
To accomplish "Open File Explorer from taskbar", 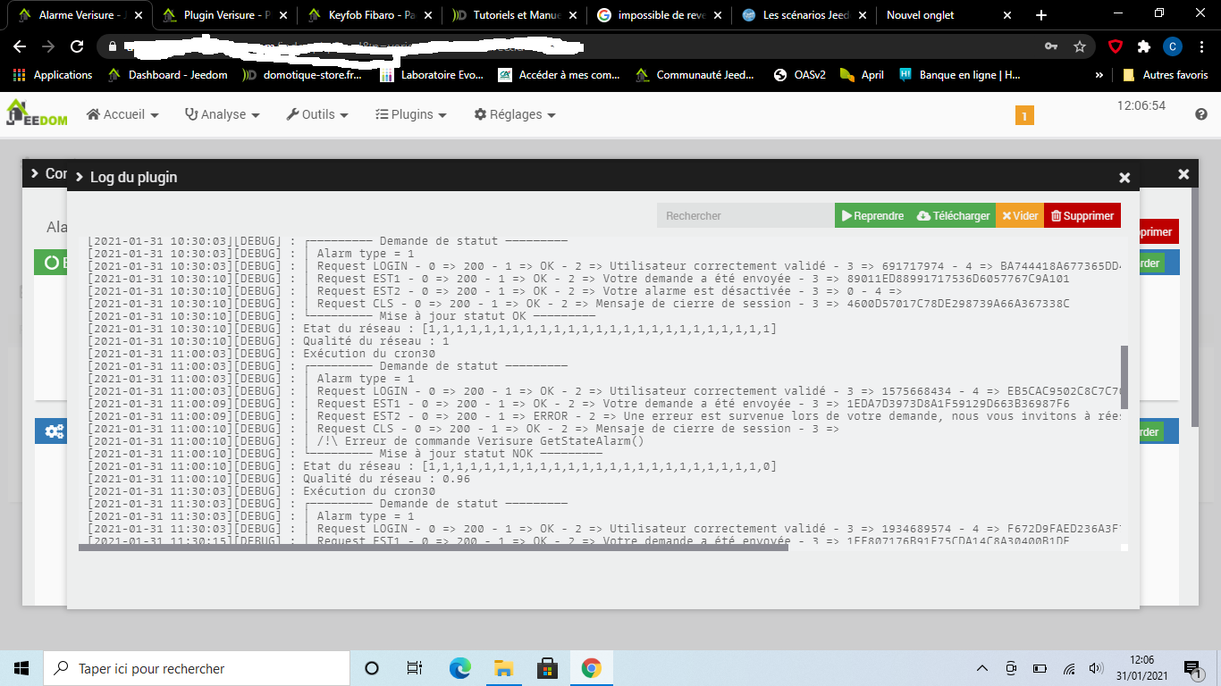I will pos(503,668).
